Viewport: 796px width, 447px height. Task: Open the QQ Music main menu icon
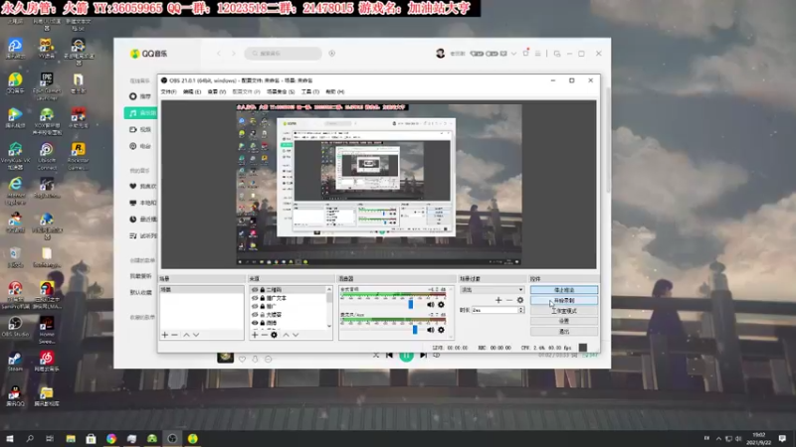pyautogui.click(x=537, y=54)
